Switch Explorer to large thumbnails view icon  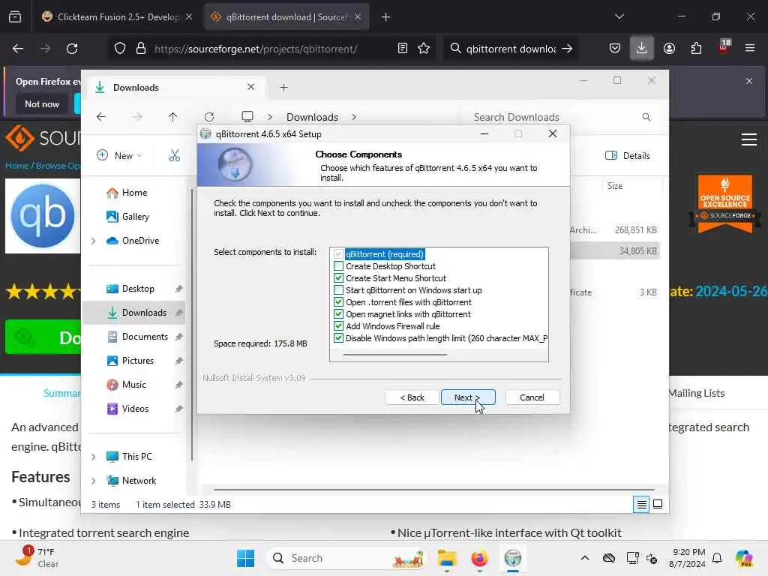[x=658, y=504]
